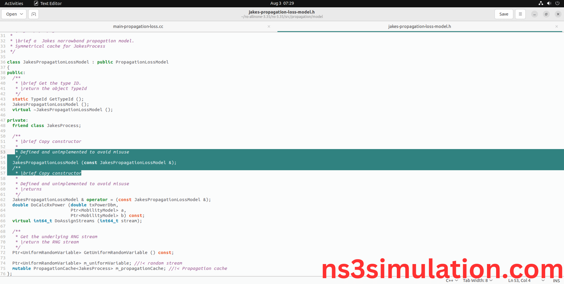564x284 pixels.
Task: Save the jakes-propagation-loss-model.h file
Action: pos(503,14)
